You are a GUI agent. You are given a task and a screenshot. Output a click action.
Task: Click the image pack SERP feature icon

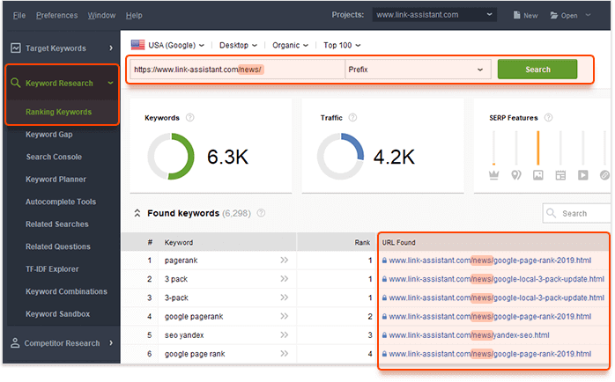point(538,175)
